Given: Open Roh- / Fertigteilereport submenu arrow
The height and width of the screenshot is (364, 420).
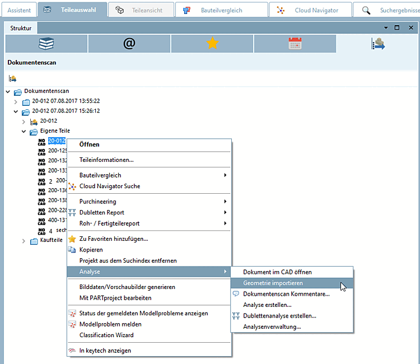Looking at the screenshot, I should [x=225, y=223].
